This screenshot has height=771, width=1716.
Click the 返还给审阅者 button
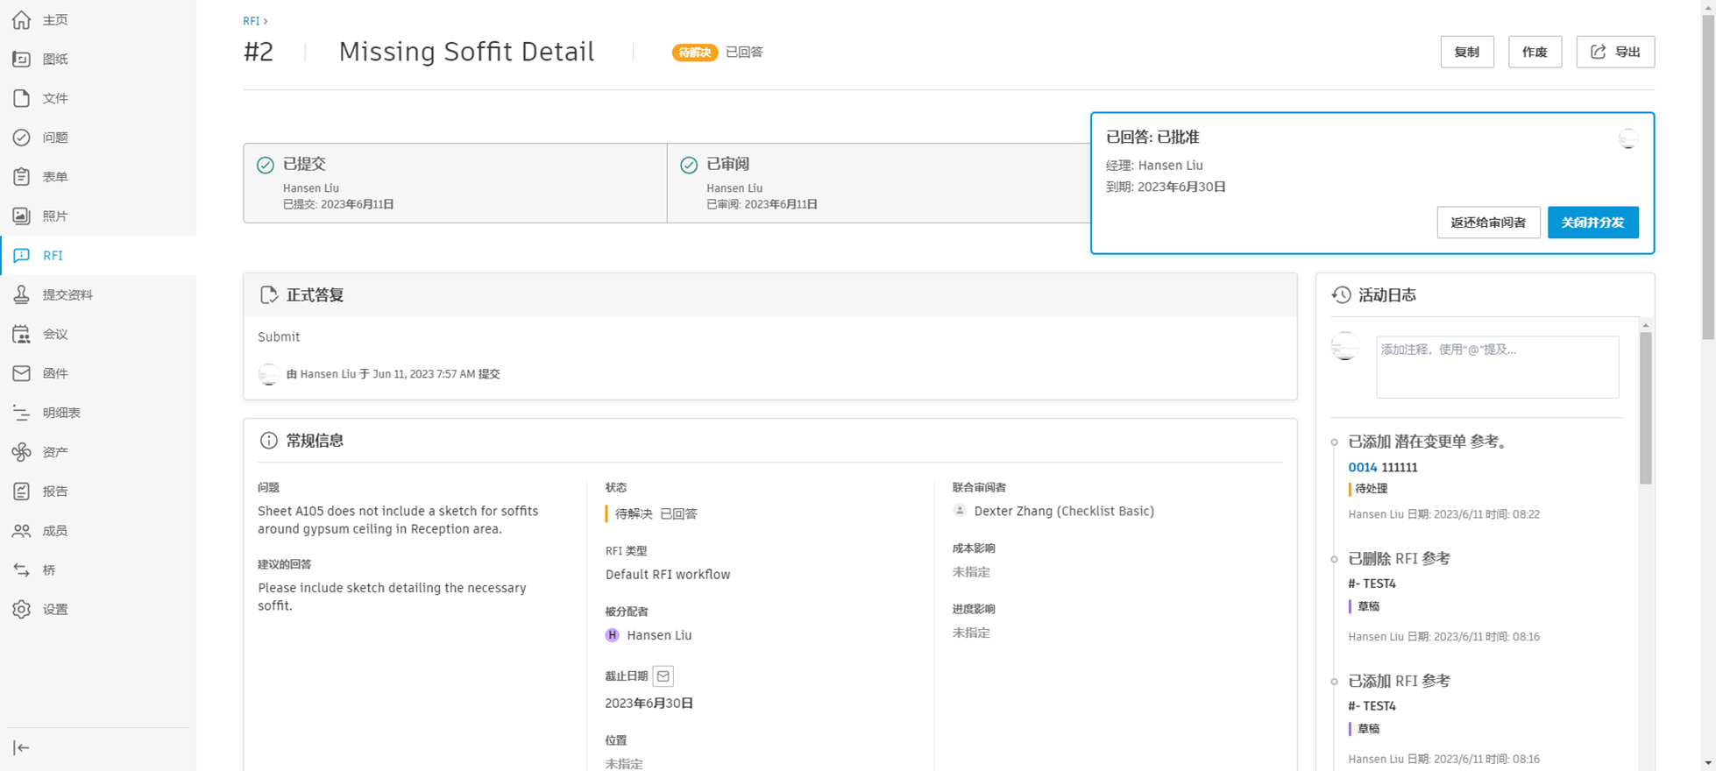(x=1488, y=223)
